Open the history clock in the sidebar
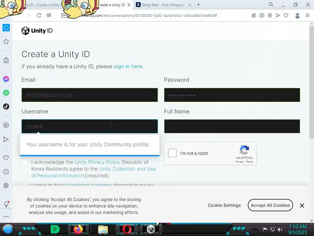Viewport: 314px width, 236px height. (6, 171)
